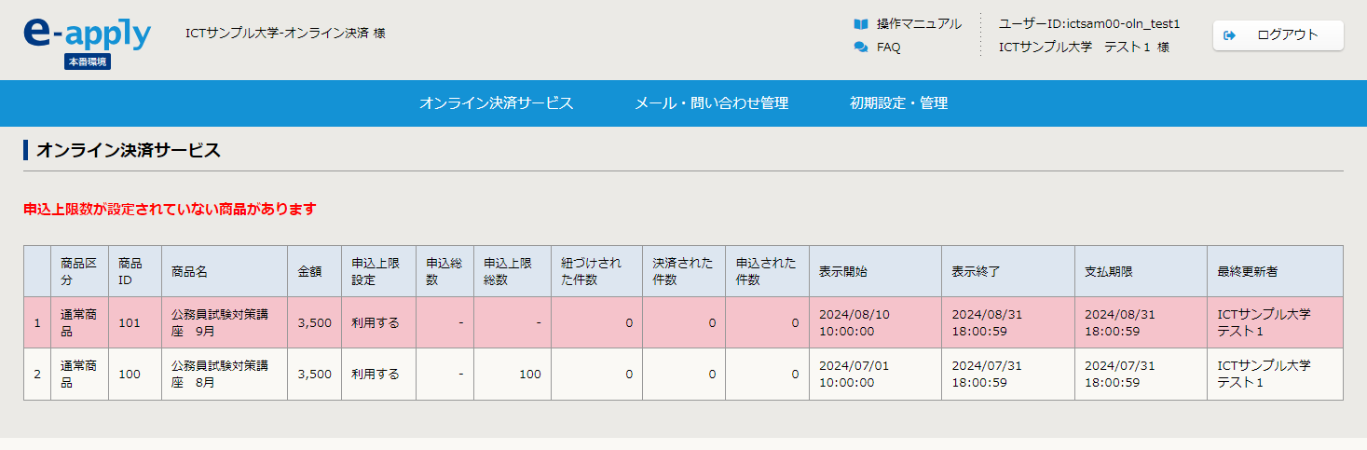The image size is (1367, 450).
Task: Click the 表示開始 column header
Action: 842,271
